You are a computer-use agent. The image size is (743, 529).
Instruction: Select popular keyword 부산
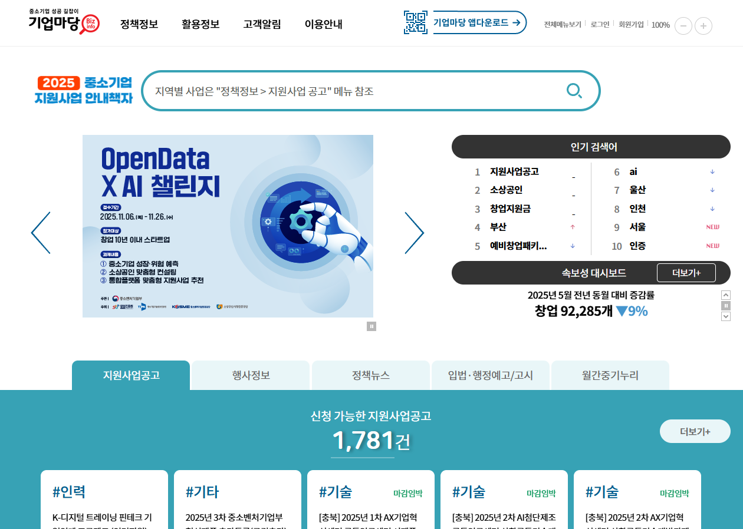click(x=498, y=227)
